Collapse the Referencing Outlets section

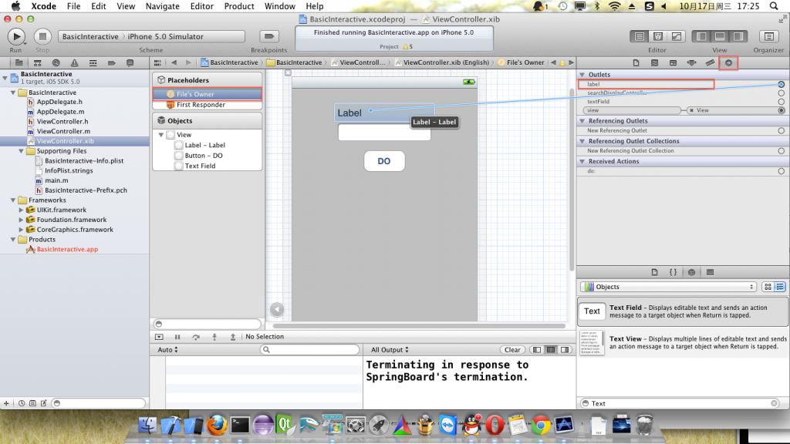582,121
